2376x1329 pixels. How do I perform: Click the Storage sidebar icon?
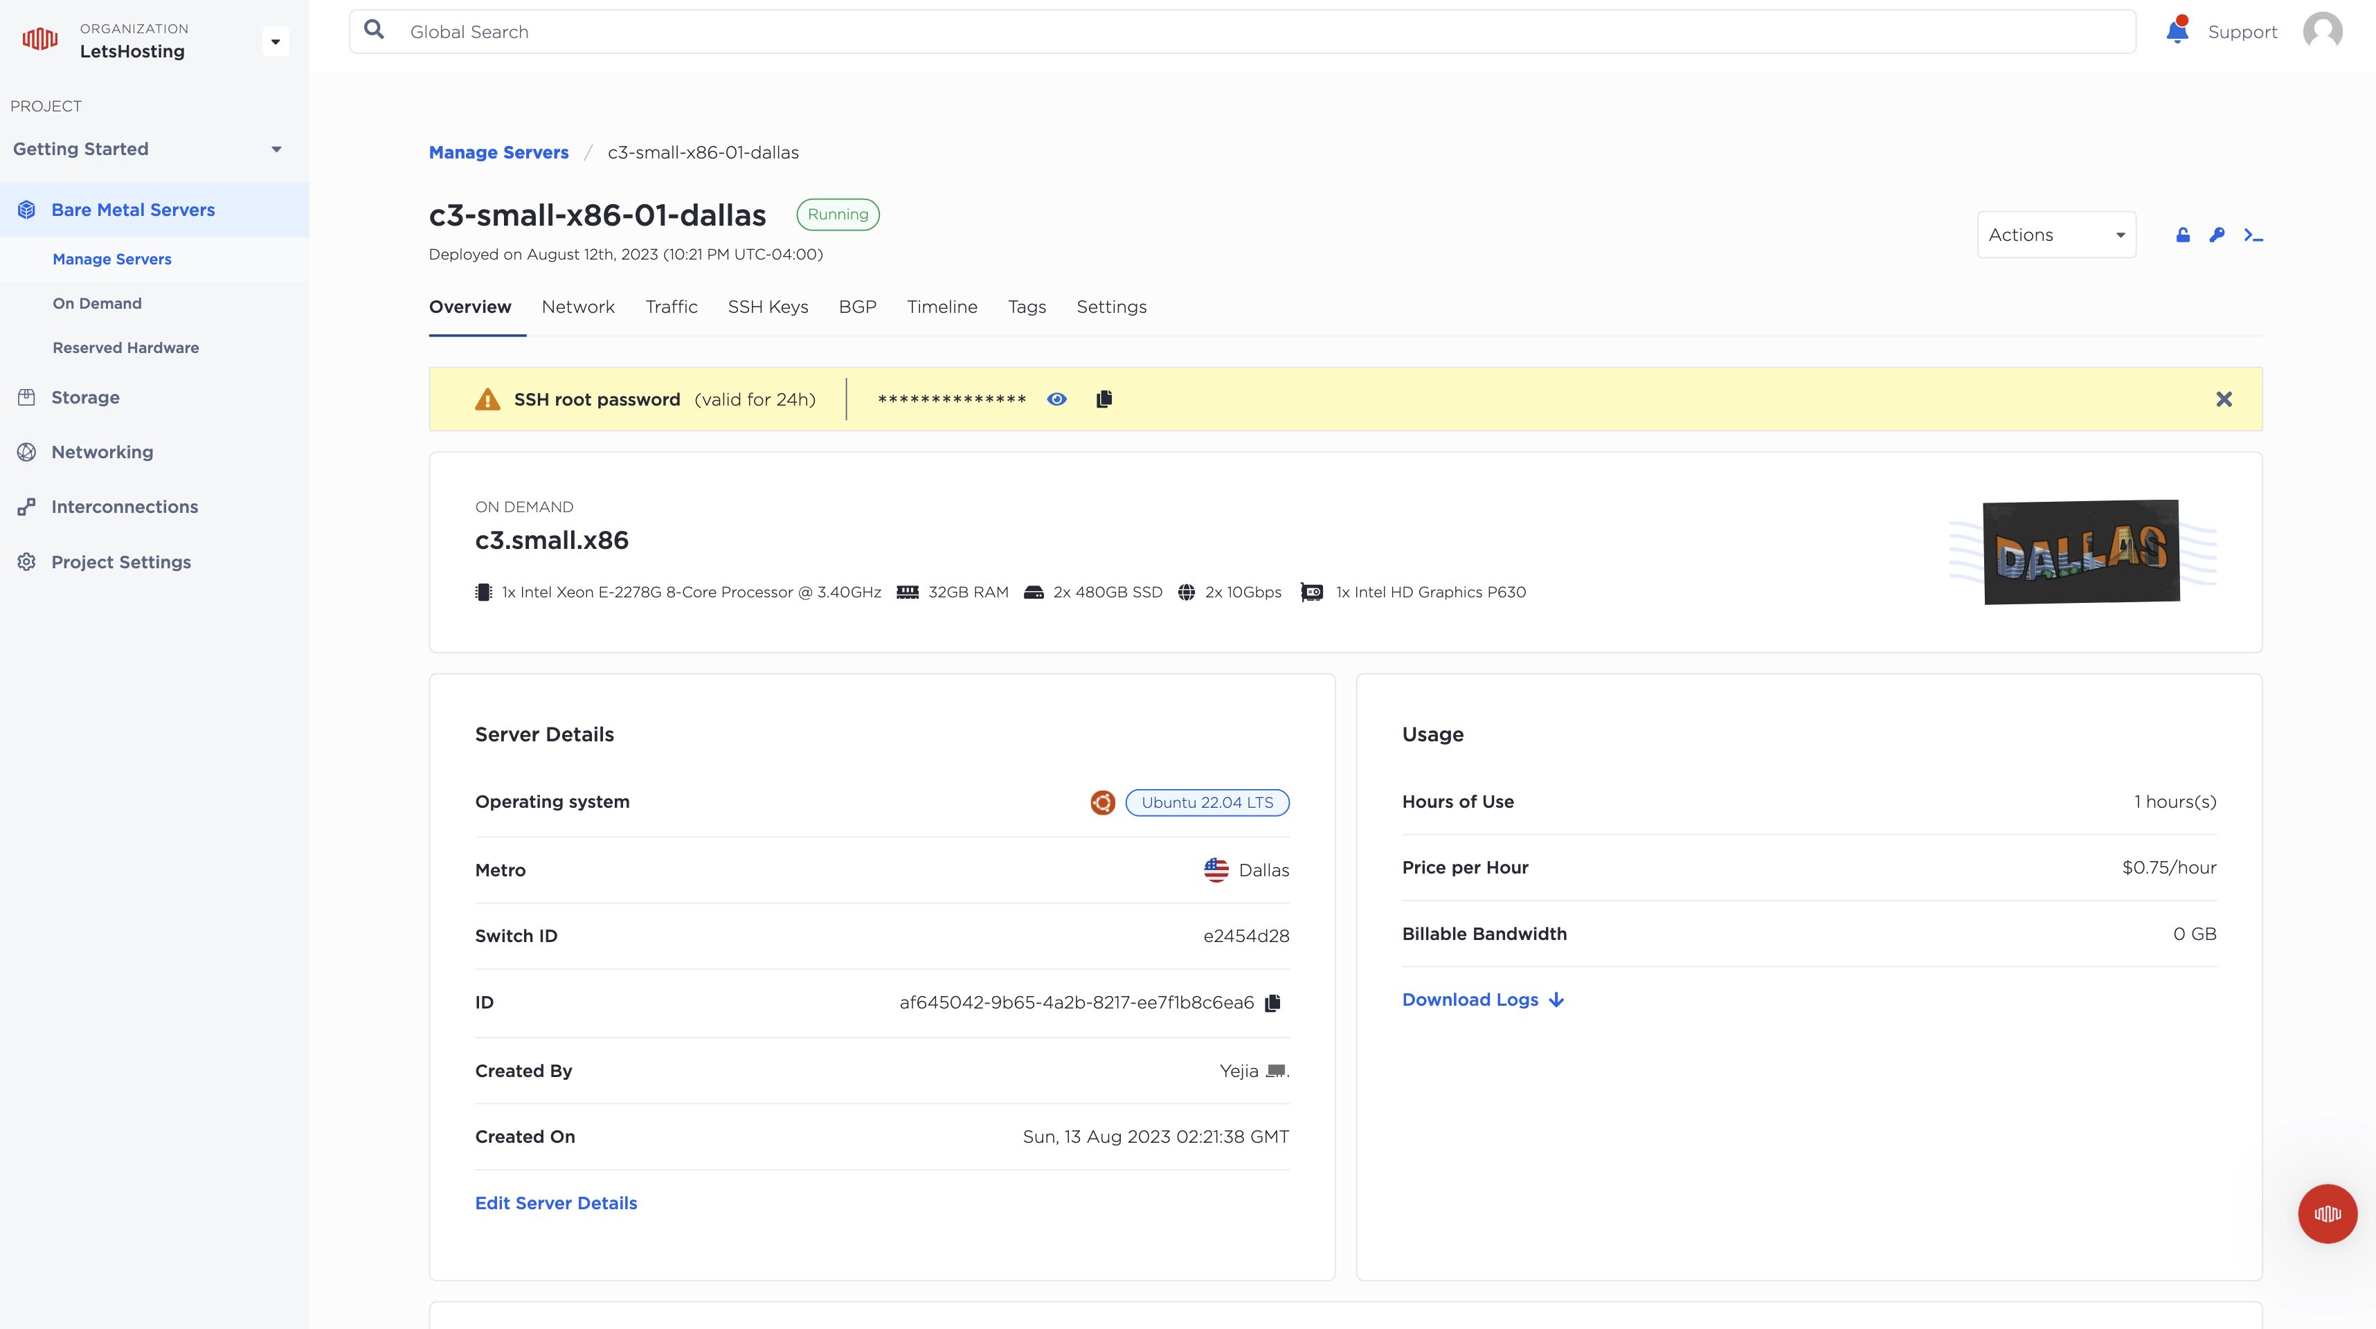tap(27, 397)
